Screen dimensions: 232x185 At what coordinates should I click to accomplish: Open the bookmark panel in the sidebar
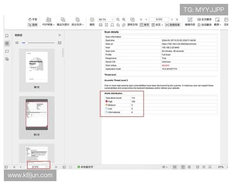pyautogui.click(x=7, y=36)
